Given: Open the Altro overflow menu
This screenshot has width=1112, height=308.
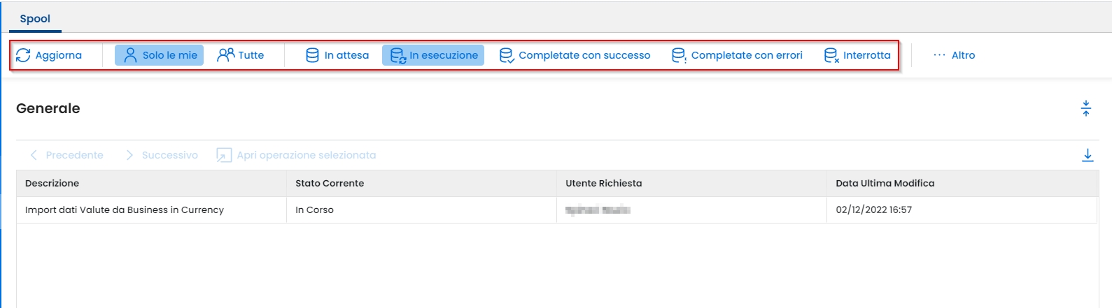Looking at the screenshot, I should pos(955,55).
